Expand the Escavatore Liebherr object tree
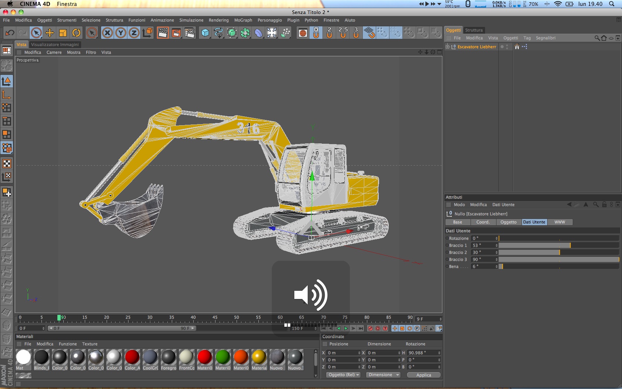Viewport: 622px width, 389px height. 448,47
